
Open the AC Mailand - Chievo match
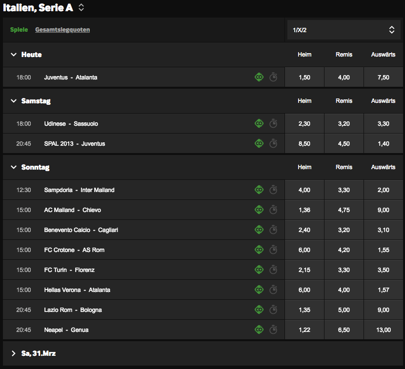72,210
